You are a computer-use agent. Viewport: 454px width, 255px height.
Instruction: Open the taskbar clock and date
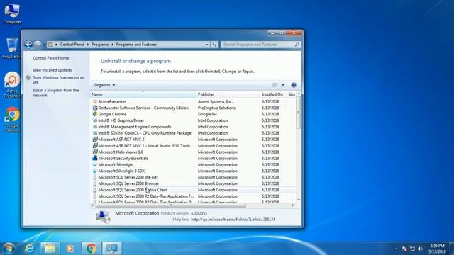(x=437, y=249)
